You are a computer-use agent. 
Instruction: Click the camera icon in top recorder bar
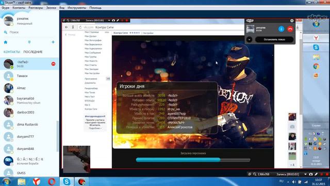coord(113,21)
